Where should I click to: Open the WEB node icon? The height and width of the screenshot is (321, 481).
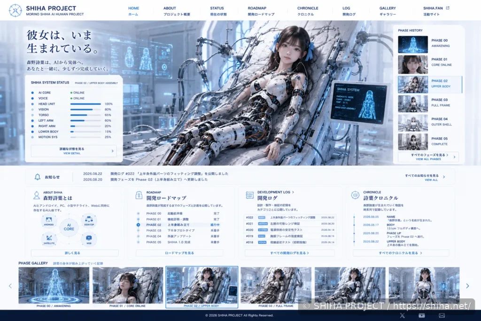[x=89, y=239]
